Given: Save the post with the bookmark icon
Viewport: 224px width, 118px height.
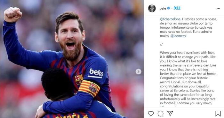Looking at the screenshot, I should click(x=218, y=114).
